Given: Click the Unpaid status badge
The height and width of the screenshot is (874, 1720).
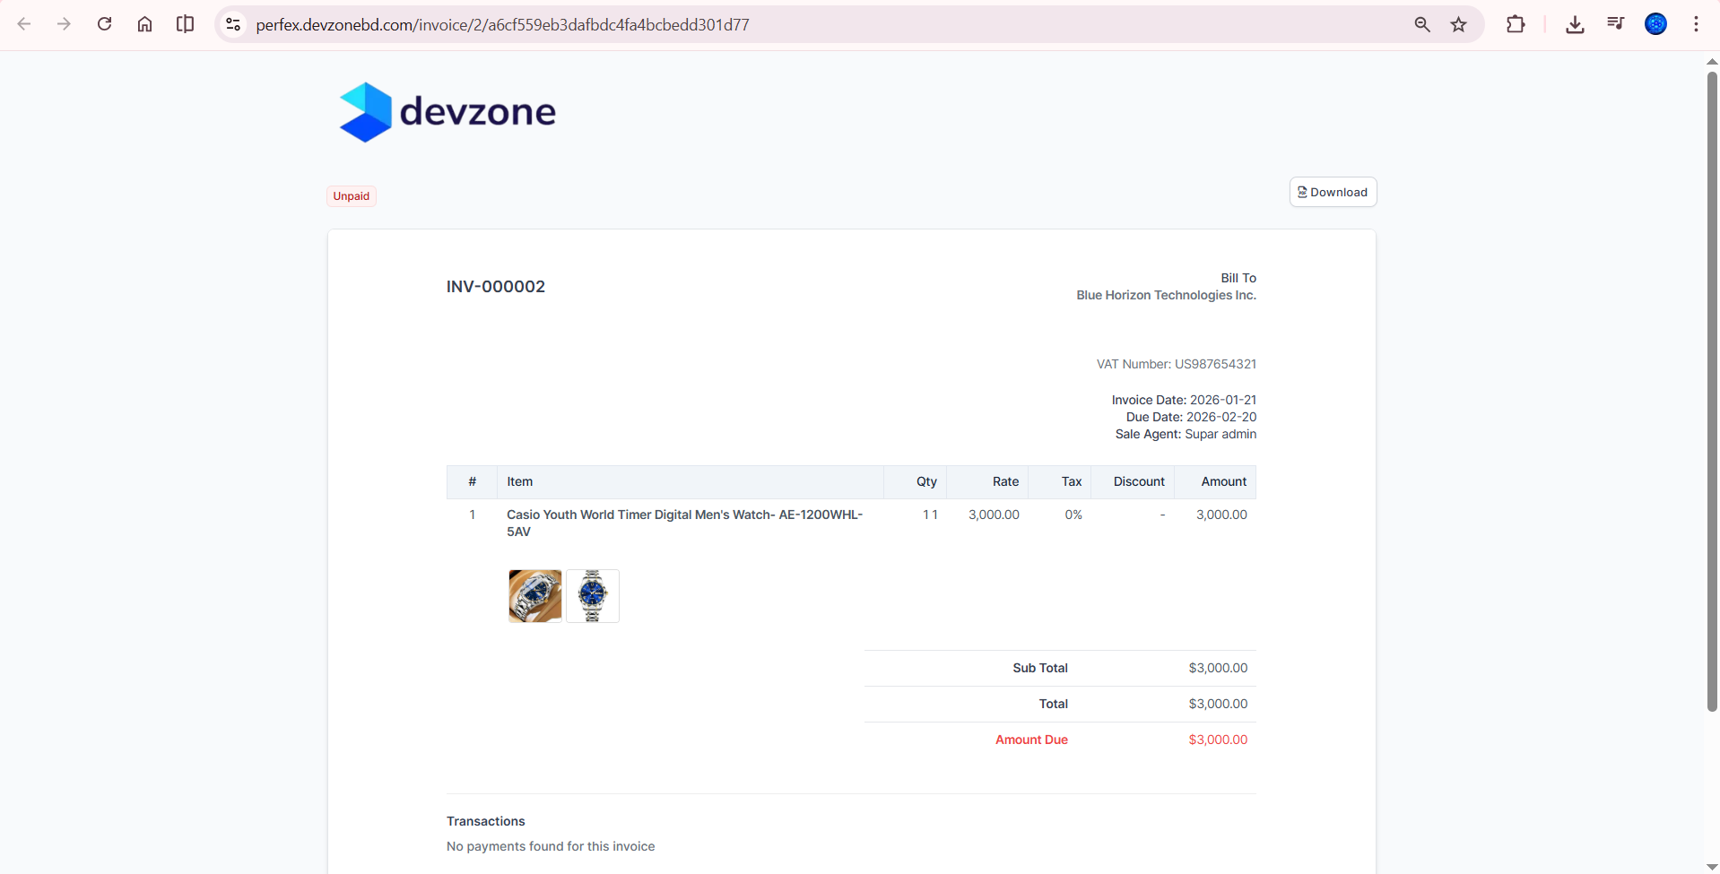Looking at the screenshot, I should pyautogui.click(x=351, y=195).
